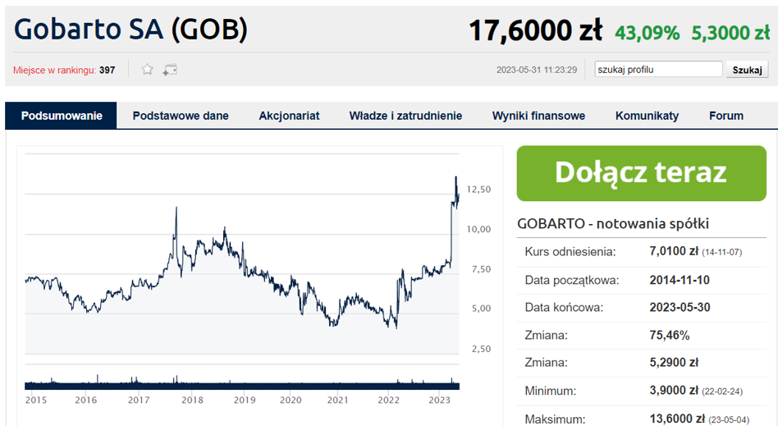The width and height of the screenshot is (778, 426).
Task: Click the 2022 label on chart axis
Action: tap(388, 400)
